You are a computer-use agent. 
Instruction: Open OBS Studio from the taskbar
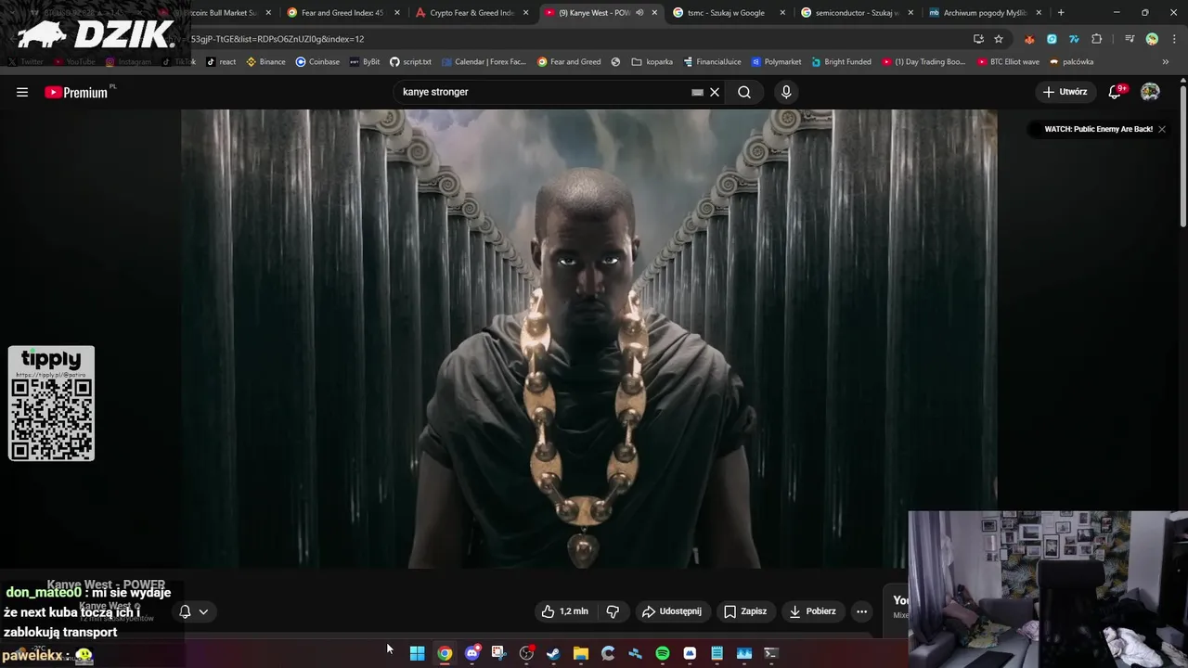coord(526,653)
